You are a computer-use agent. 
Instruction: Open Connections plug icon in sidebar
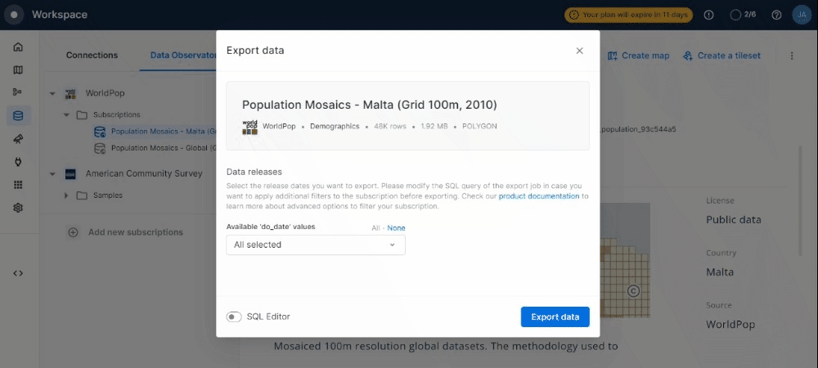(x=18, y=162)
